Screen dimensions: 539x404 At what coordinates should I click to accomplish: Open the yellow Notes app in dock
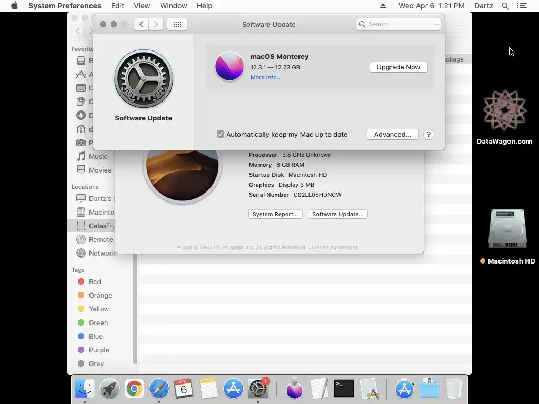208,389
